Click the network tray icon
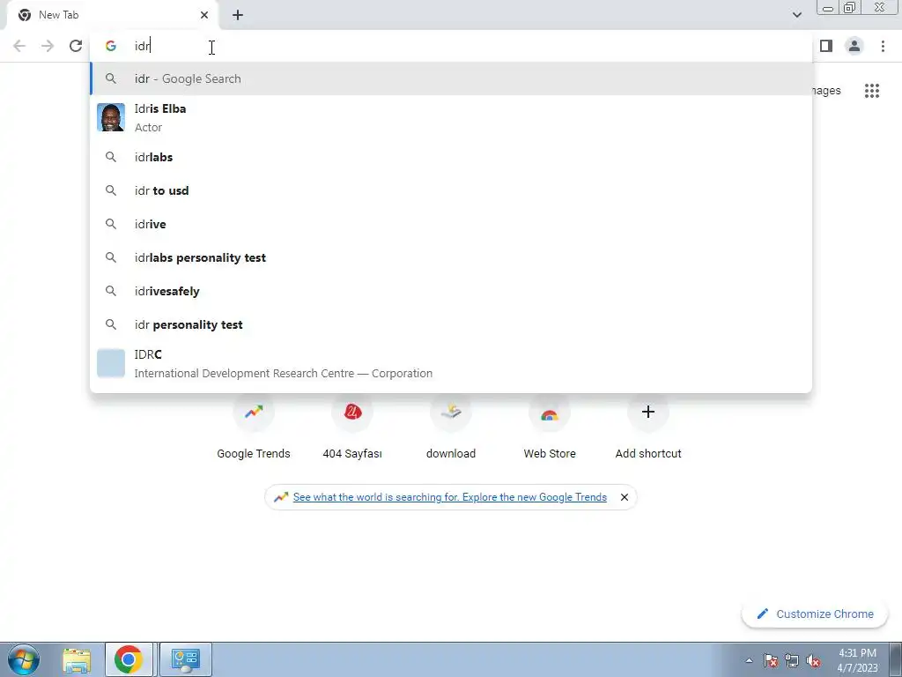This screenshot has width=902, height=677. pyautogui.click(x=792, y=660)
